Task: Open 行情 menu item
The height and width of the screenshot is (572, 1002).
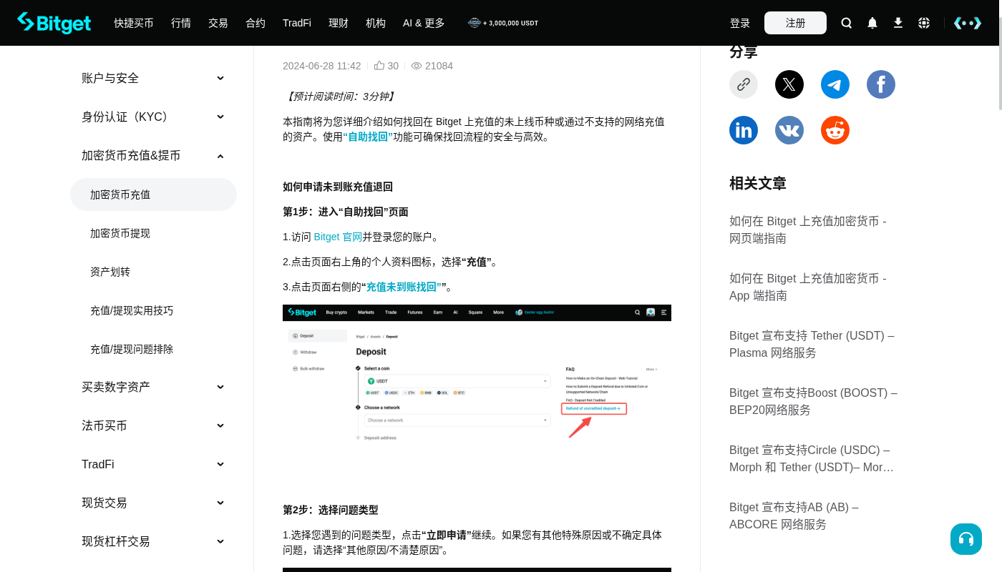Action: 181,23
